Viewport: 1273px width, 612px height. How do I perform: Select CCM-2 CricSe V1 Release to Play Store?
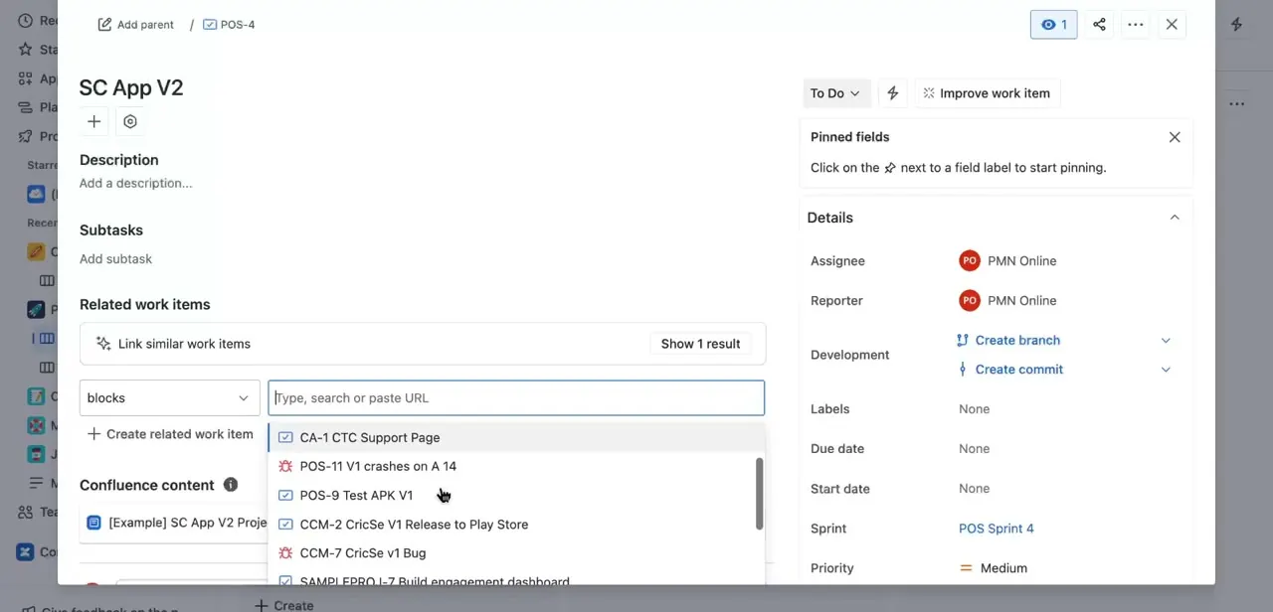[512, 524]
